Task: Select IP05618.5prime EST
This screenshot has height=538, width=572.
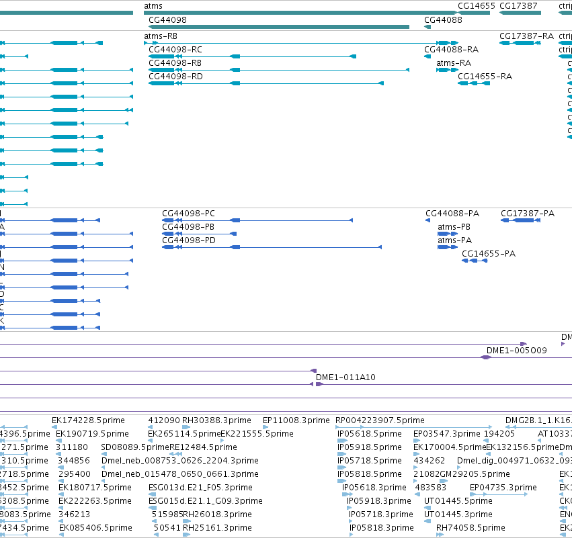Action: (x=370, y=434)
